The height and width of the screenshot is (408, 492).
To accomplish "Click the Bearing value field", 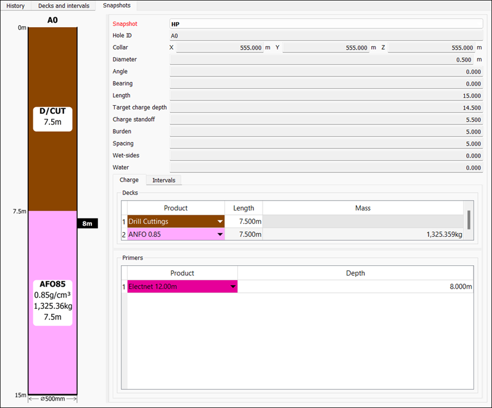I will coord(326,84).
